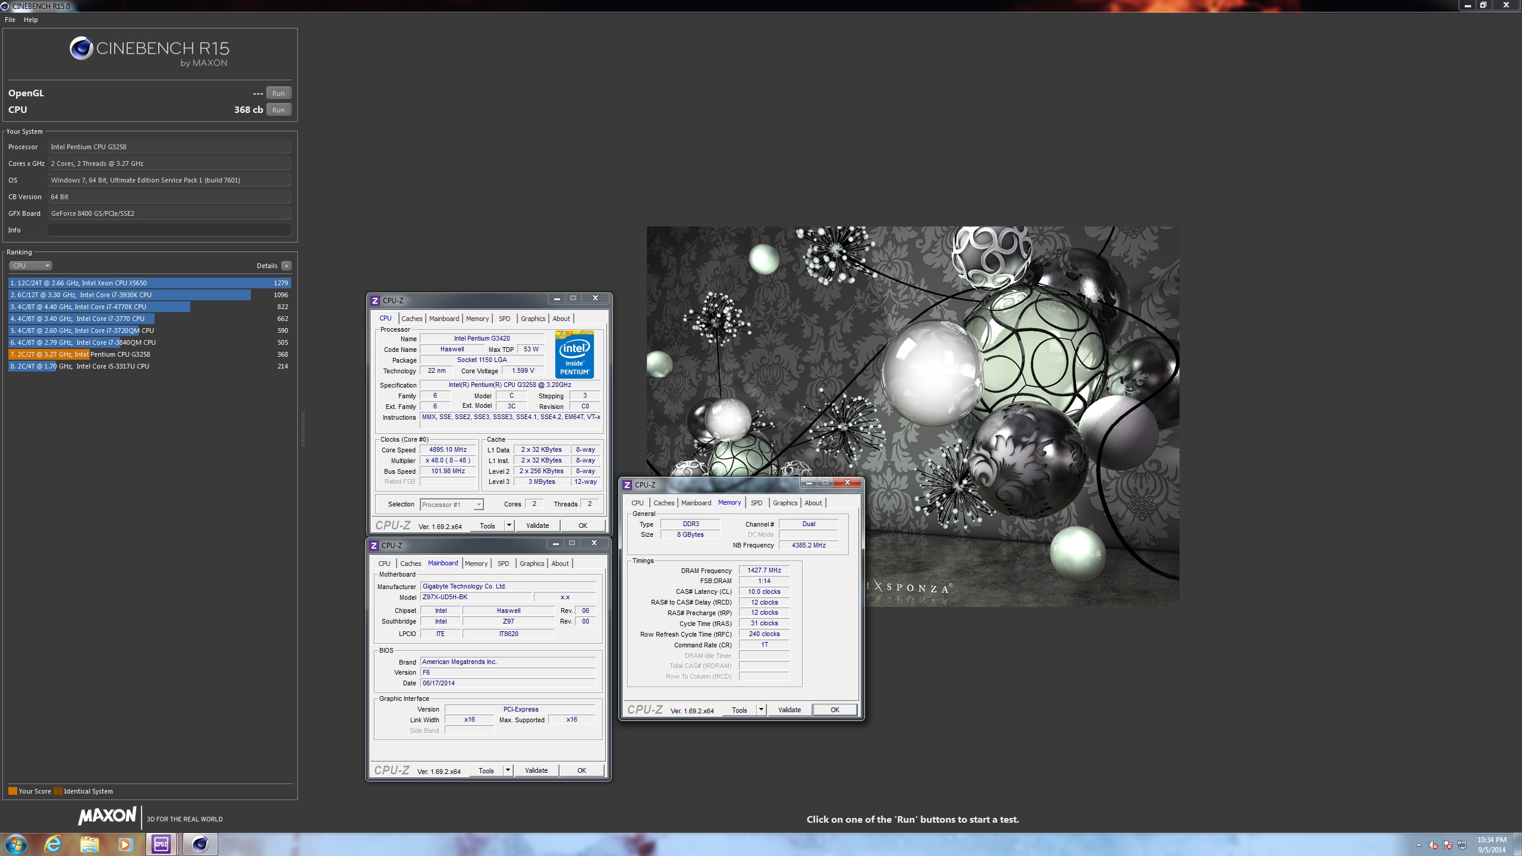Image resolution: width=1522 pixels, height=856 pixels.
Task: Open the Processor #1 selection dropdown
Action: 452,505
